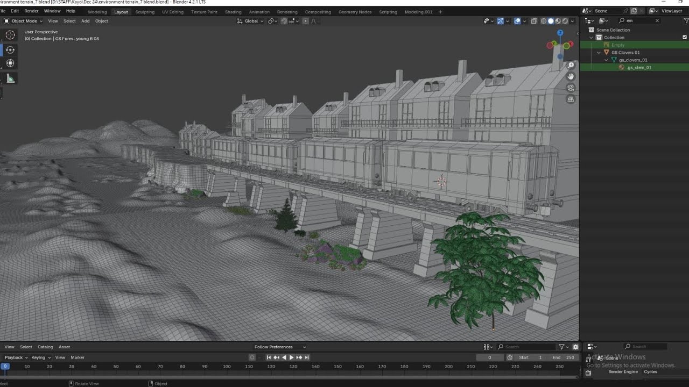Open the Playback dropdown in timeline
Screen dimensions: 689x387
click(x=16, y=357)
